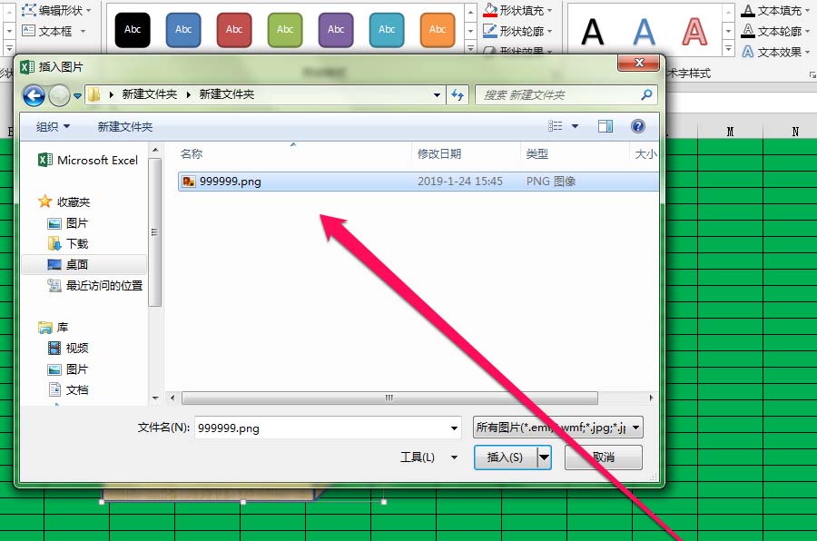
Task: Click the 插入(S) button
Action: click(507, 457)
